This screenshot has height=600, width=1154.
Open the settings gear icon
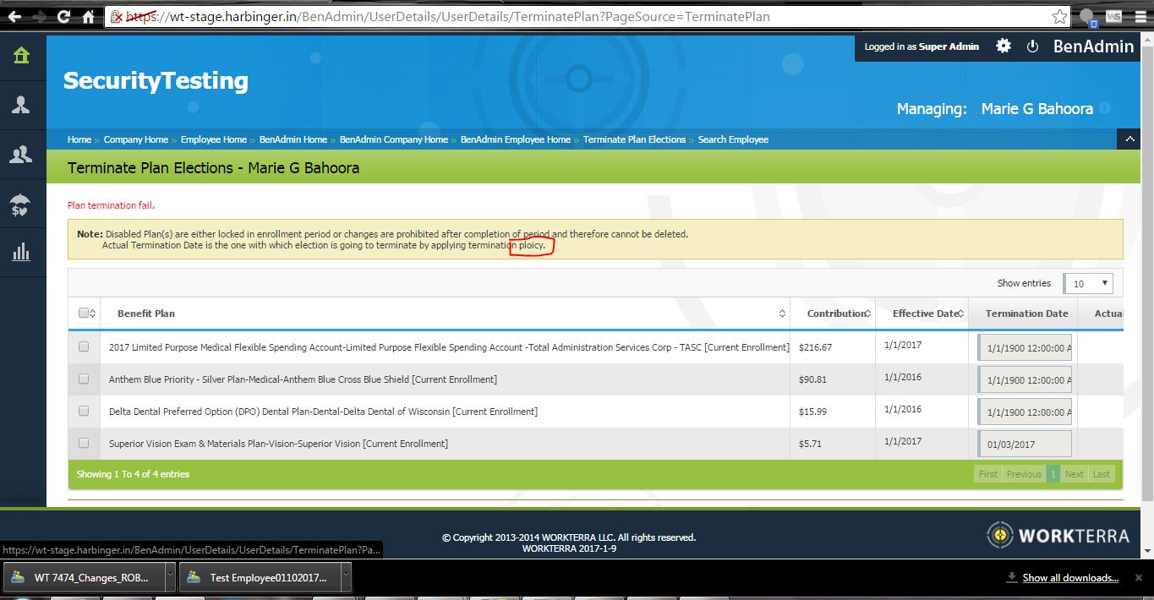coord(1004,46)
